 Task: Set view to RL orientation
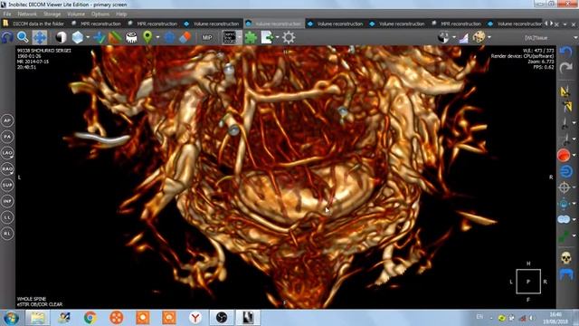click(x=7, y=234)
